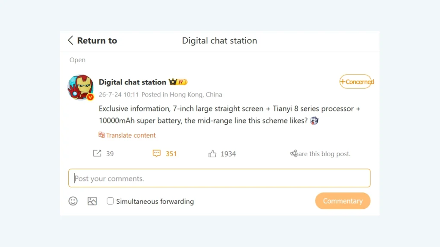440x247 pixels.
Task: Click the share this blog post icon
Action: (294, 154)
